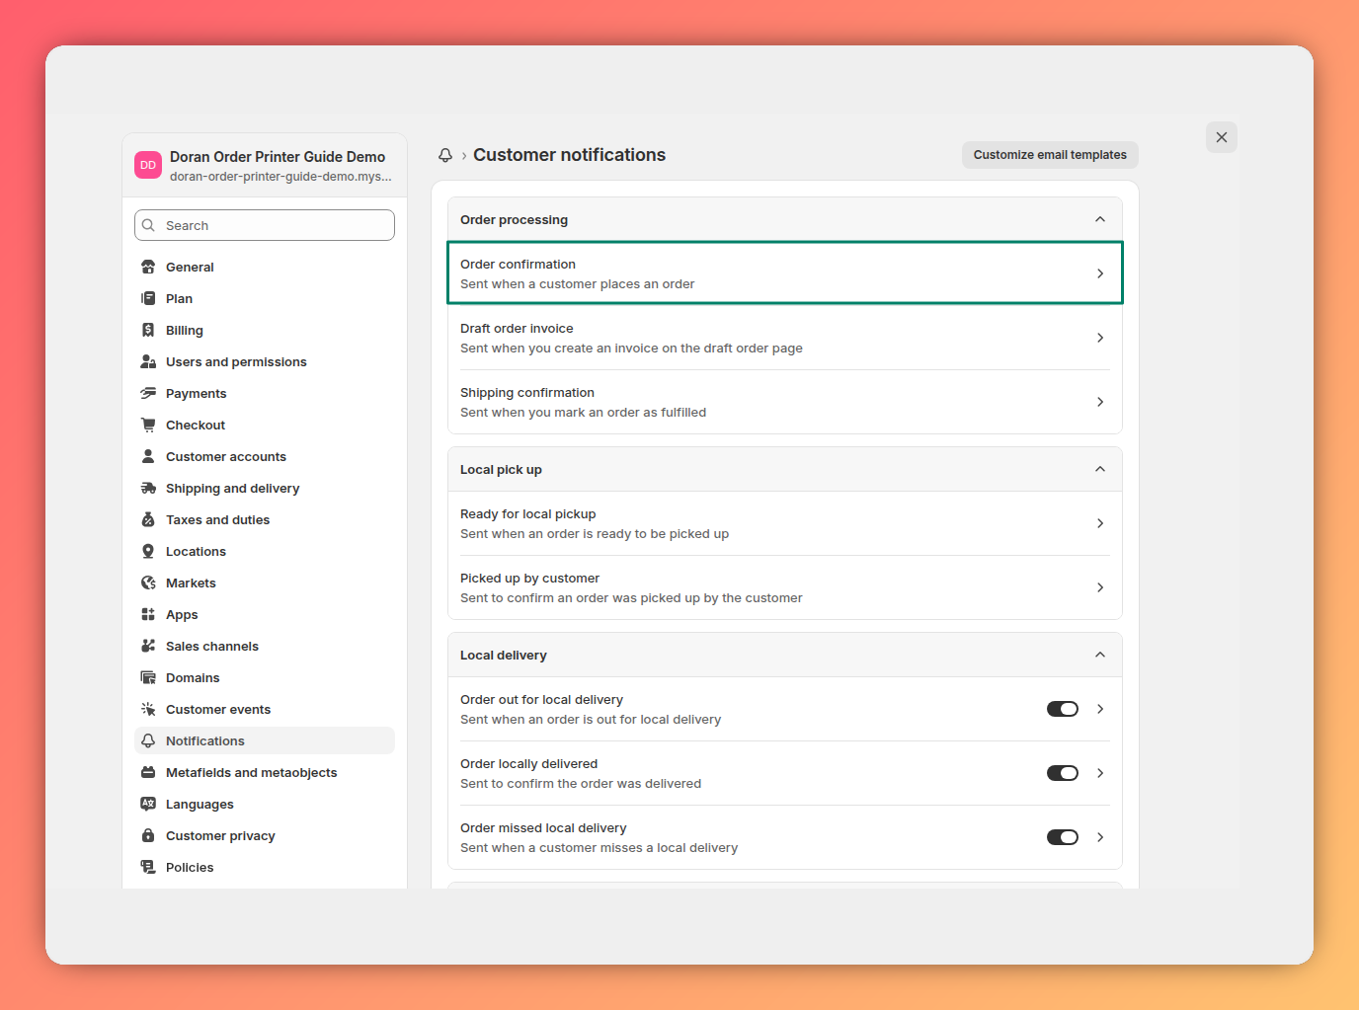Click the Domains icon
This screenshot has height=1010, width=1359.
coord(148,677)
